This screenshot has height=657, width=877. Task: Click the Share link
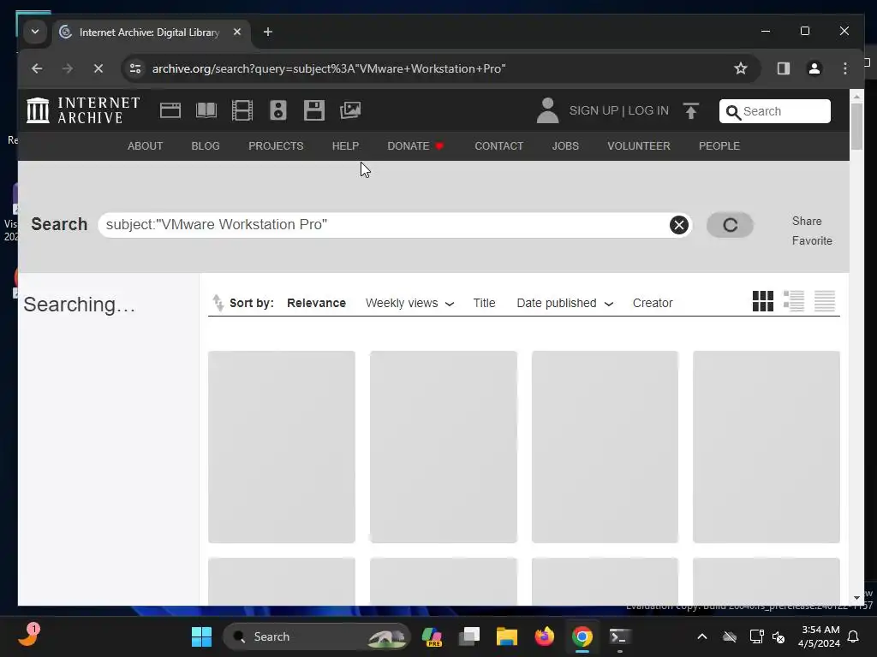pyautogui.click(x=807, y=222)
